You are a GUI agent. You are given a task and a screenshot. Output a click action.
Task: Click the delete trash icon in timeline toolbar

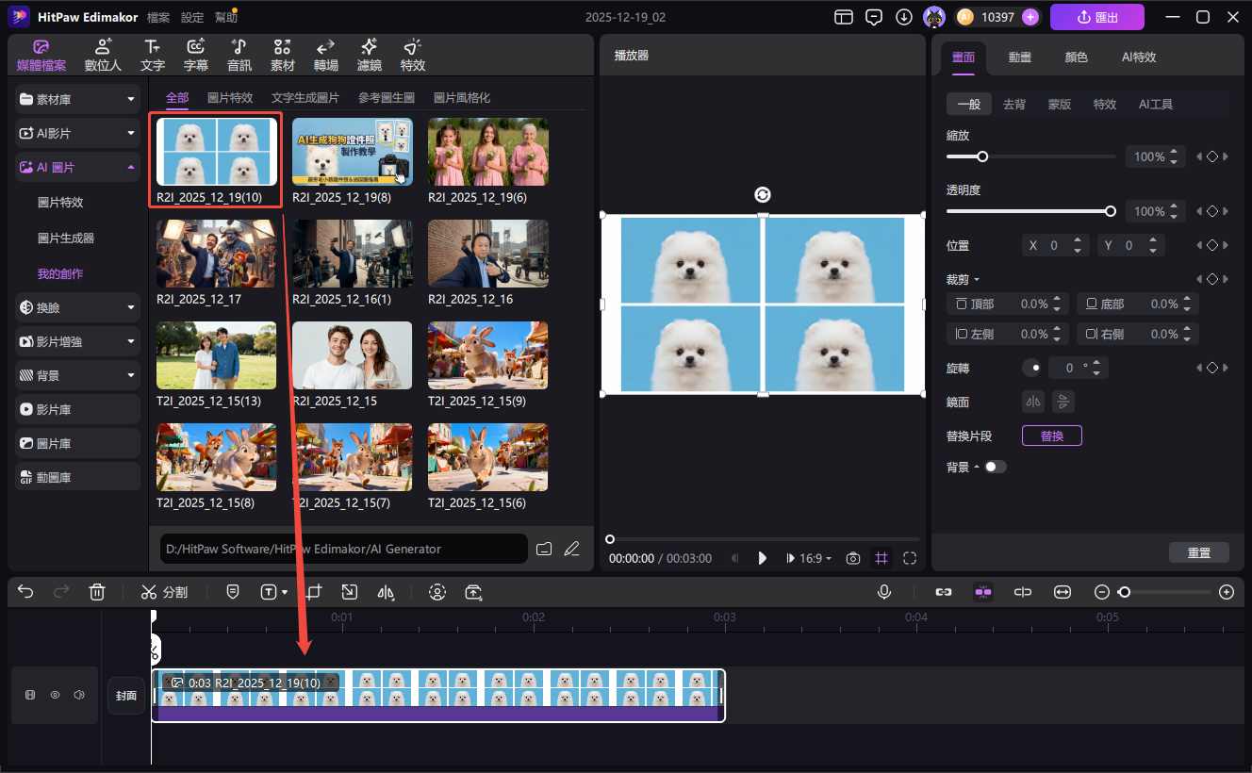96,592
